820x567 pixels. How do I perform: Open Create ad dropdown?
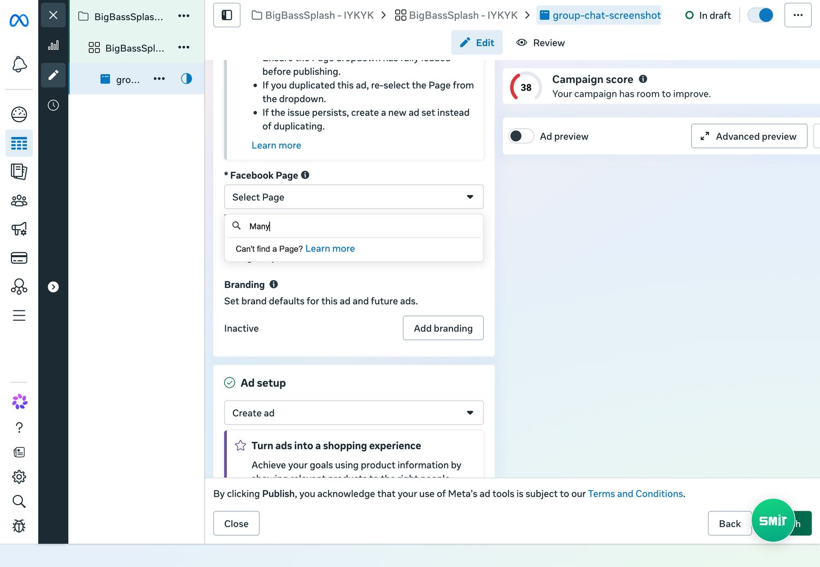tap(354, 413)
